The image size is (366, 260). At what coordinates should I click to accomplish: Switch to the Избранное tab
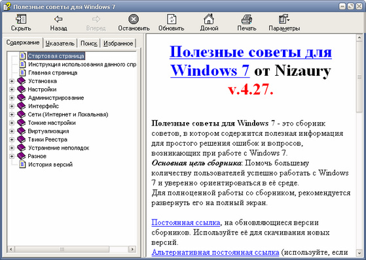(118, 43)
